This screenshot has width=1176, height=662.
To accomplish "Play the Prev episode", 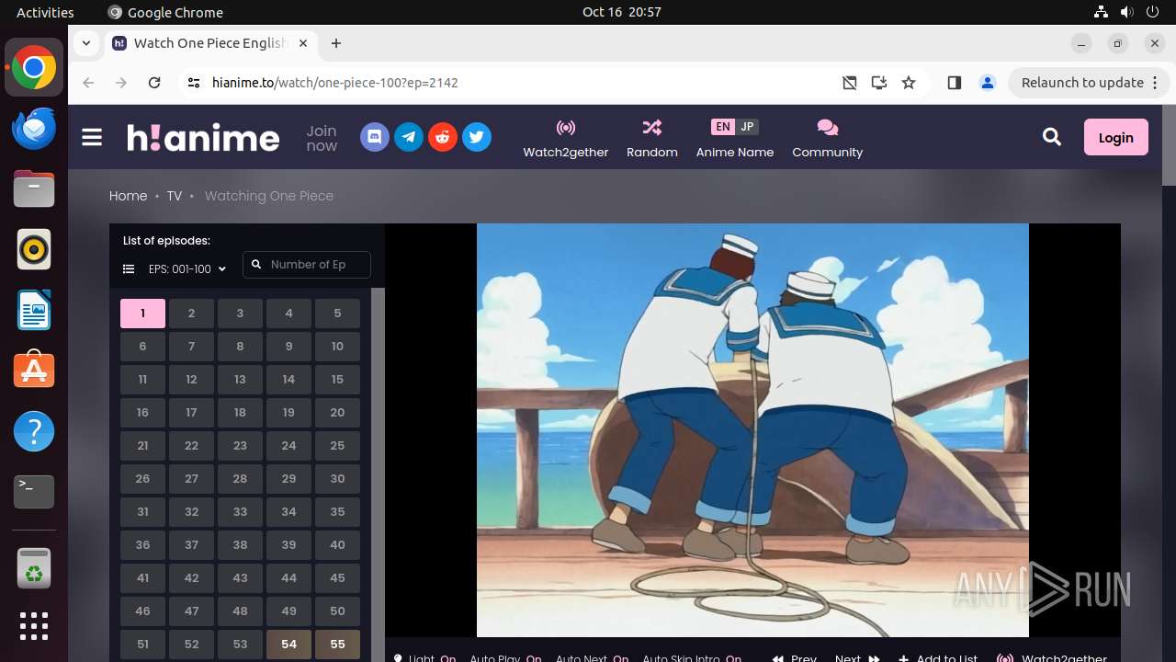I will (795, 657).
